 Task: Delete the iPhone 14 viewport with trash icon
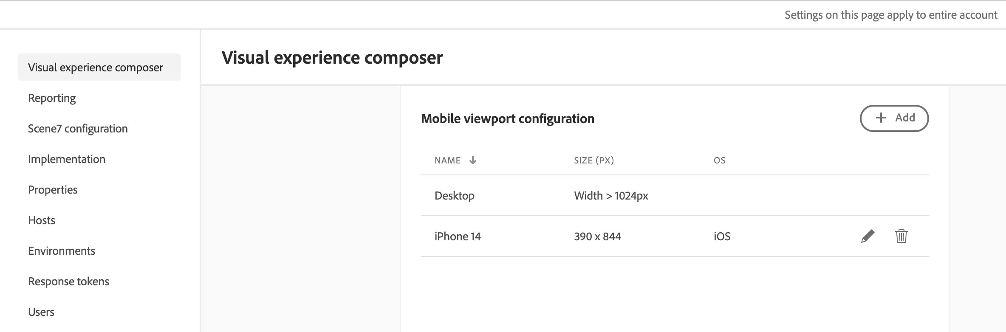click(x=901, y=236)
